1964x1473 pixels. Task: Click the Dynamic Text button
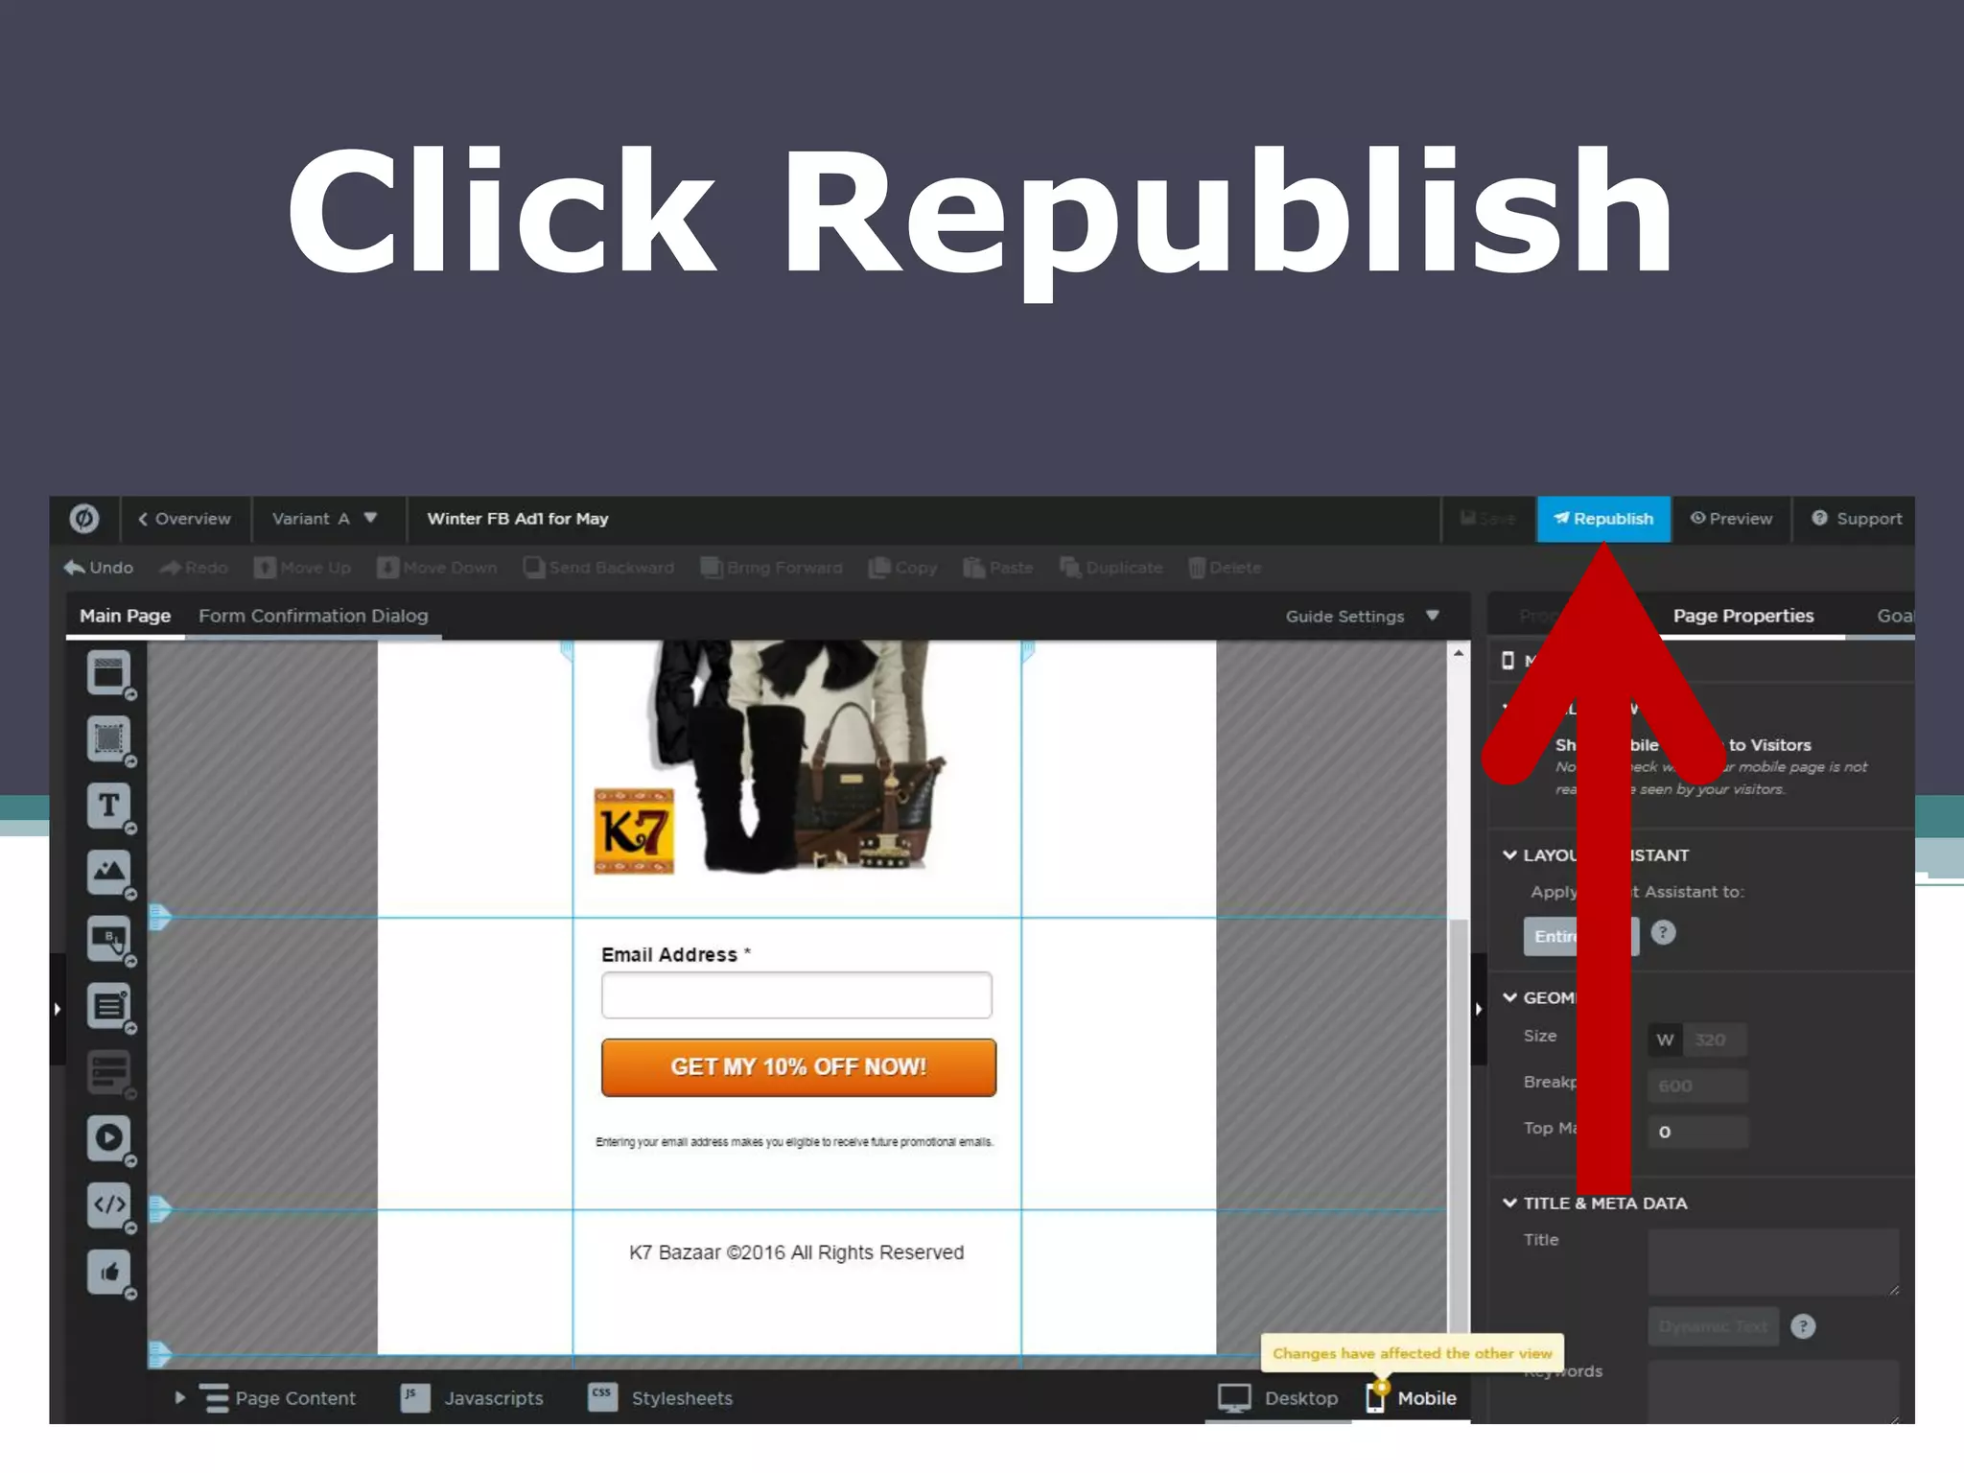pos(1714,1326)
